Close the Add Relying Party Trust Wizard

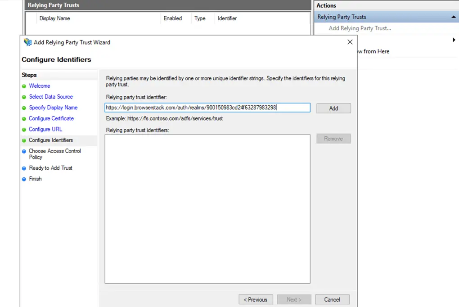(350, 42)
